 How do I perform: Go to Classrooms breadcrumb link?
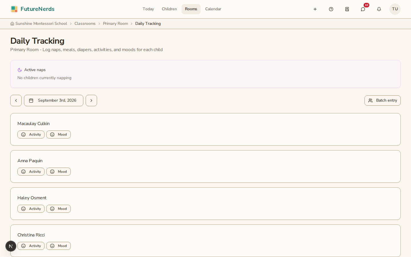85,24
